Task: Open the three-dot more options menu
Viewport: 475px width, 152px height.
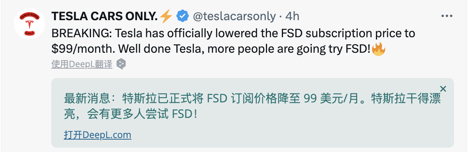Action: [447, 16]
